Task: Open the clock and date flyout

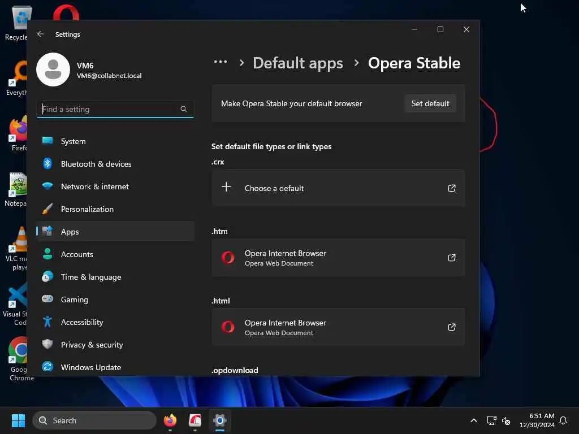Action: 537,420
